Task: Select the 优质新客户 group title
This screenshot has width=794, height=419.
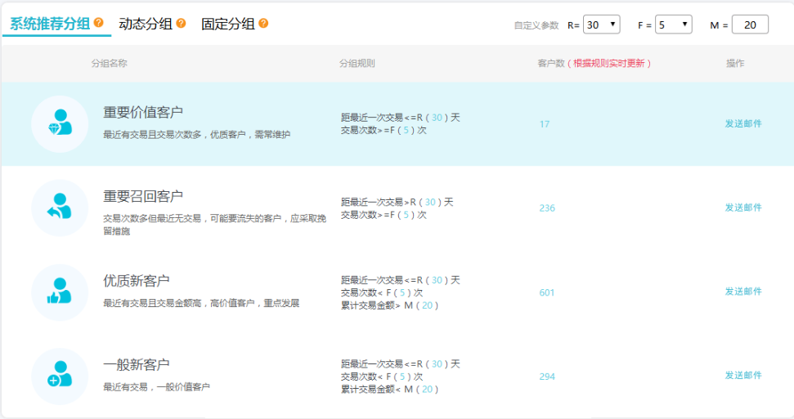Action: pos(137,280)
